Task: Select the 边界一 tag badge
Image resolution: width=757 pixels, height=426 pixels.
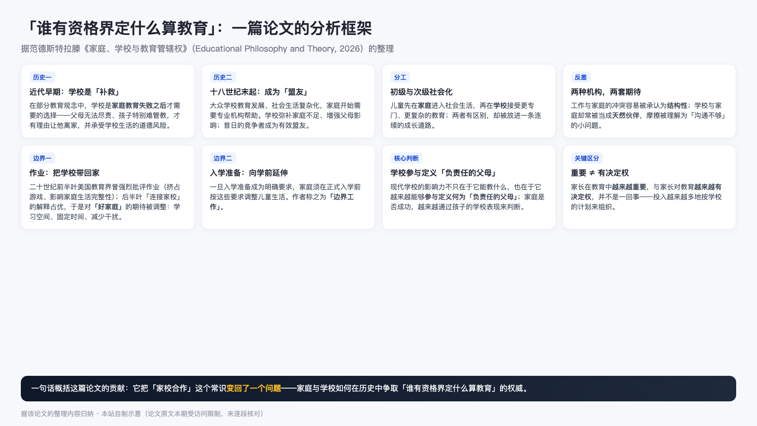Action: coord(42,158)
